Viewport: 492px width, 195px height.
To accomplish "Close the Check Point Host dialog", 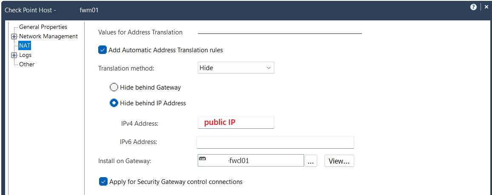I will 486,7.
